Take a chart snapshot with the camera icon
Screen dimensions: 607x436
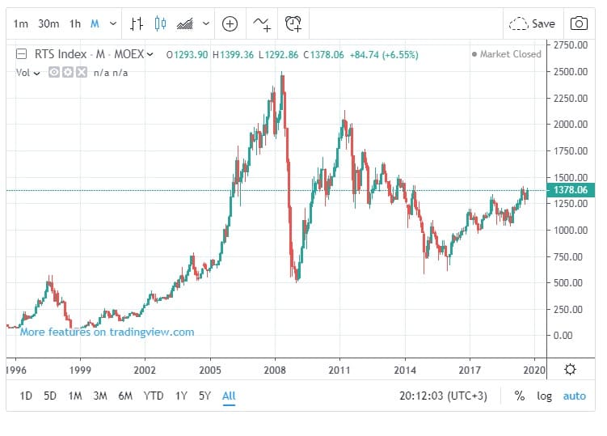coord(578,23)
